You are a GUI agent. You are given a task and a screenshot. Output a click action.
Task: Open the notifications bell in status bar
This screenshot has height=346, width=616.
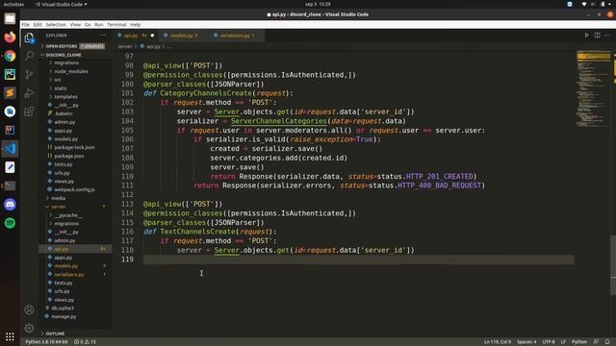(607, 342)
